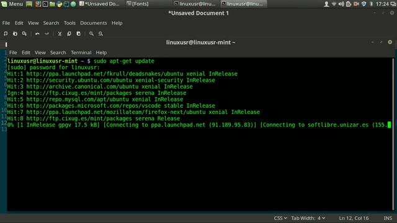The width and height of the screenshot is (397, 223).
Task: Click the window list icon beside clock
Action: [x=393, y=4]
